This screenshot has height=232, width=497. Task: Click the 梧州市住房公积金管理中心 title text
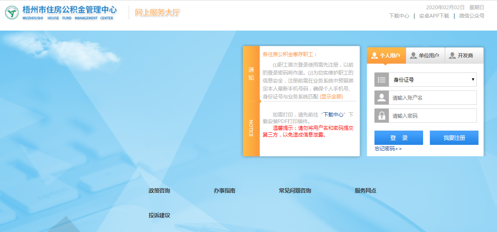pos(69,10)
